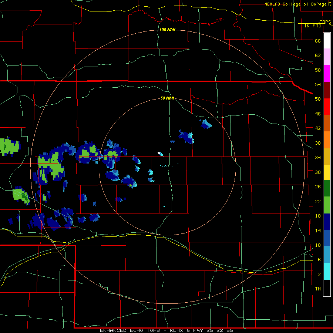Viewport: 333px width, 333px height.
Task: Select the gold legend swatch
Action: 327,157
